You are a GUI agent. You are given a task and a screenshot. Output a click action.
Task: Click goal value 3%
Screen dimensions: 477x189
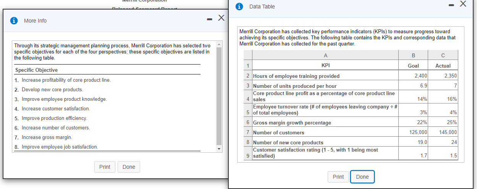pyautogui.click(x=424, y=113)
